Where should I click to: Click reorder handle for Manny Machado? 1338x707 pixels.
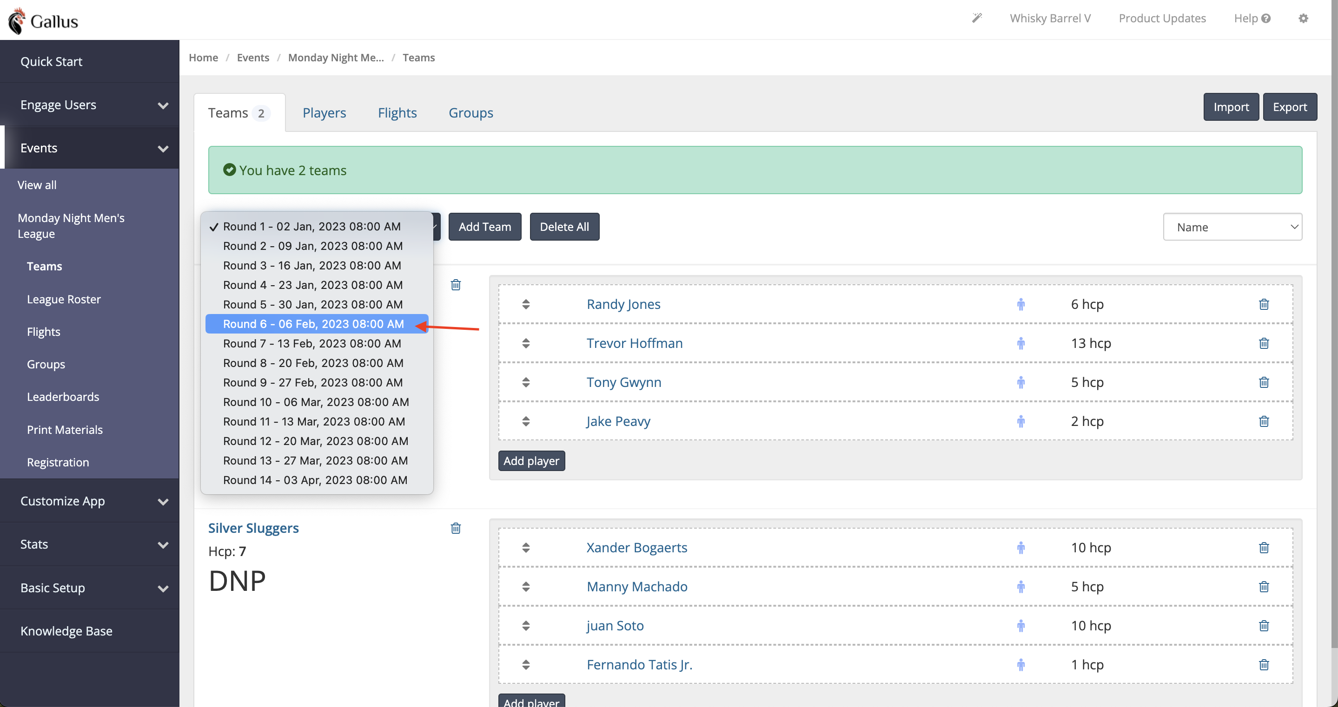[x=526, y=587]
